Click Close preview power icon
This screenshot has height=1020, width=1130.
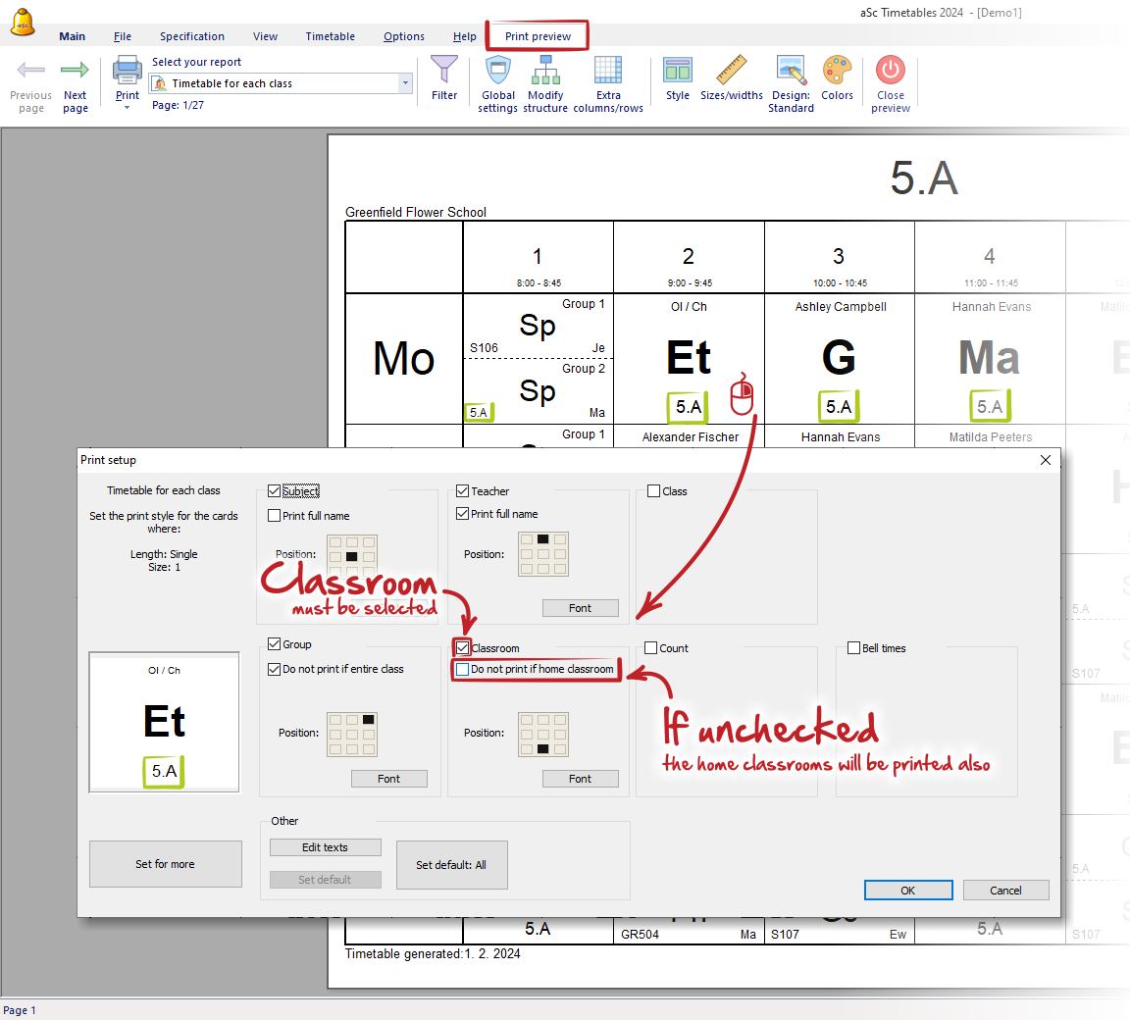(x=891, y=70)
